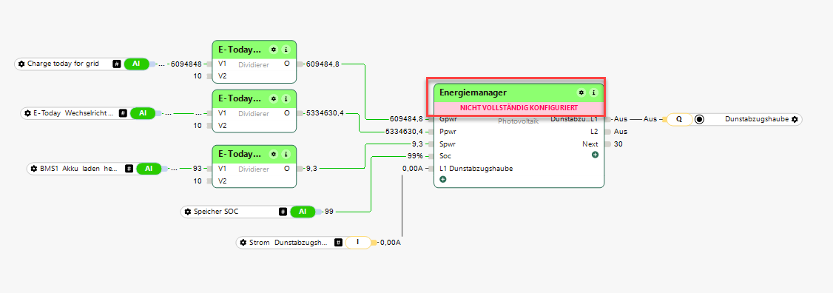Toggle radio circle on Dunstabzugshaube output
Image resolution: width=833 pixels, height=293 pixels.
click(x=699, y=120)
